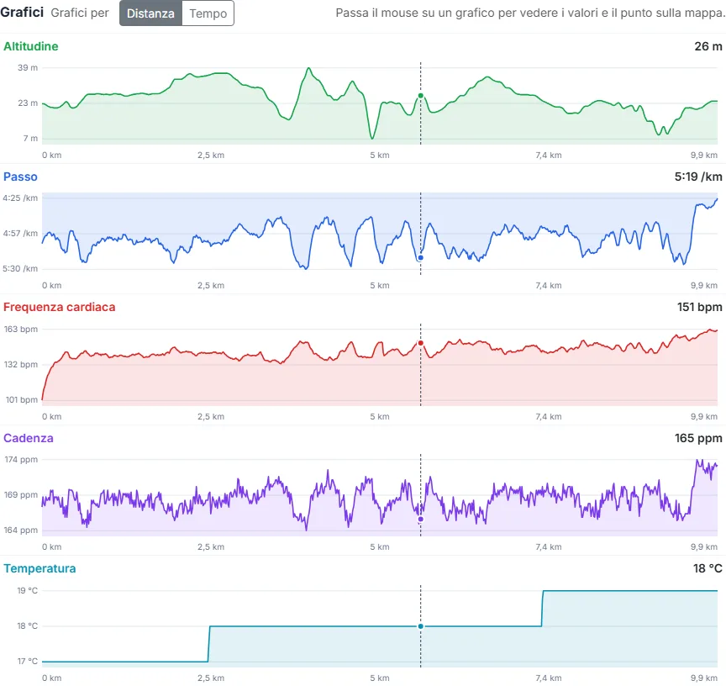Image resolution: width=726 pixels, height=686 pixels.
Task: Click the "4:25 /km" pace axis label
Action: tap(20, 198)
